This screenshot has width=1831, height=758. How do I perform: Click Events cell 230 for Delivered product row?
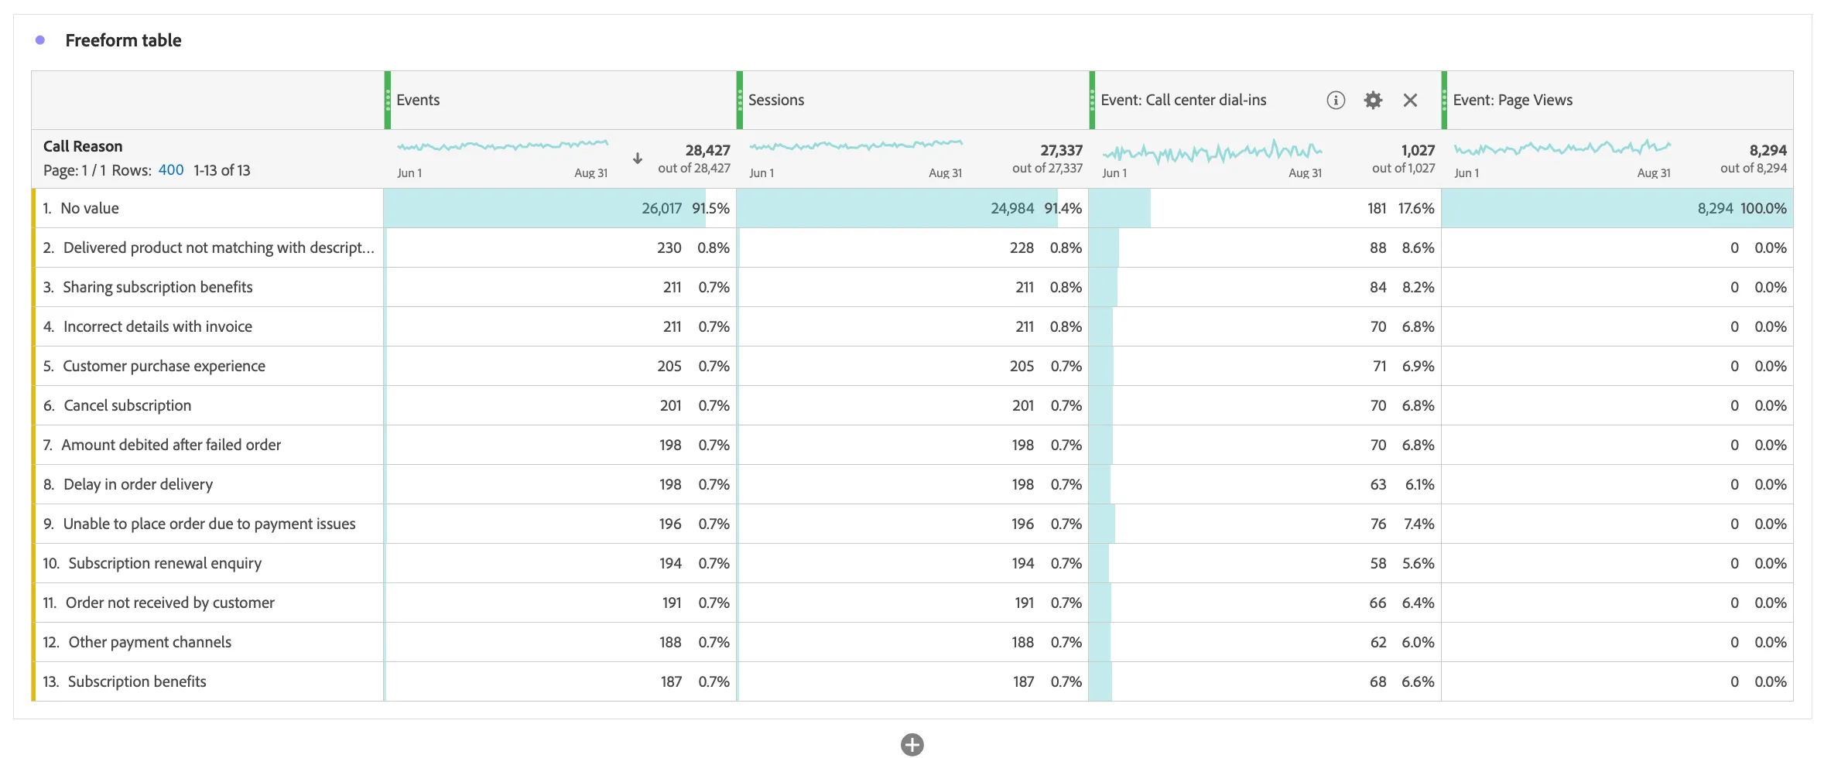pyautogui.click(x=560, y=248)
